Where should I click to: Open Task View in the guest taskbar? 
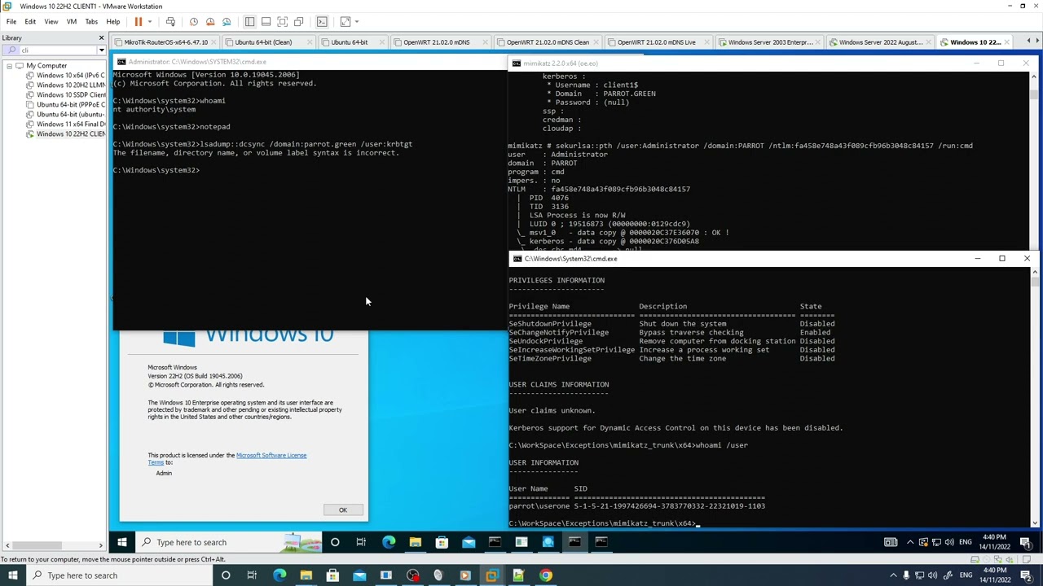pyautogui.click(x=361, y=542)
